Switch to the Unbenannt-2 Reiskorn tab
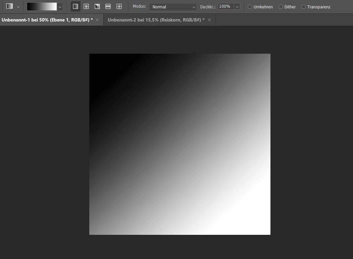This screenshot has width=353, height=259. pos(156,20)
